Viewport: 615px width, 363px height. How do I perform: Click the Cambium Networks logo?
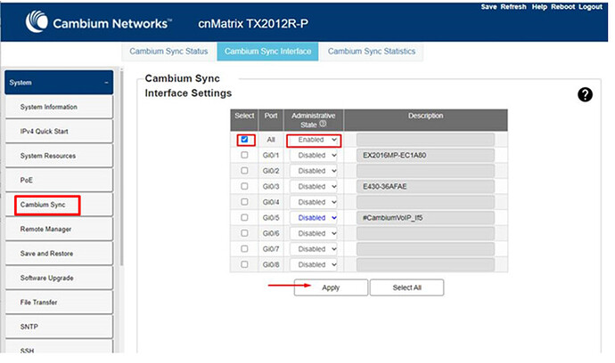coord(98,22)
